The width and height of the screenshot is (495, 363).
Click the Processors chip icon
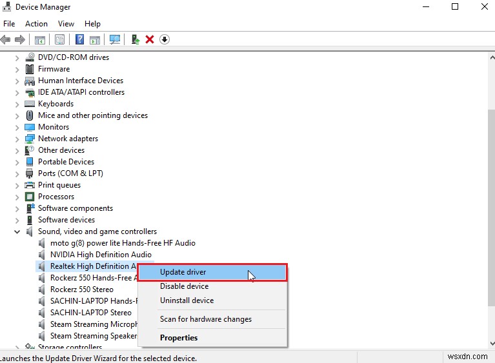[x=30, y=197]
